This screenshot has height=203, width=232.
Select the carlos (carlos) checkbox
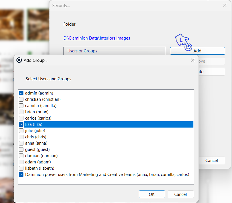coord(21,118)
